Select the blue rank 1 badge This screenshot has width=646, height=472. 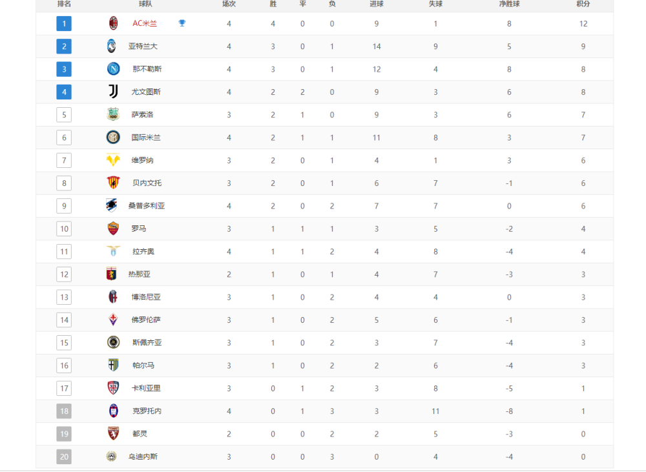(64, 23)
